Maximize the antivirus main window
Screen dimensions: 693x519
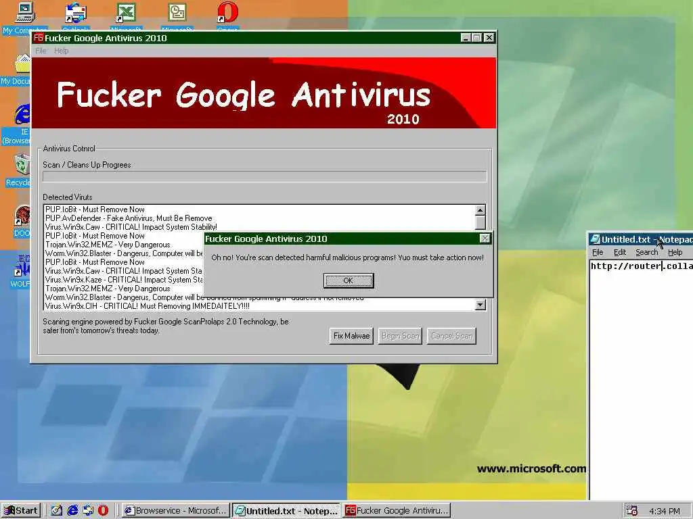(476, 38)
